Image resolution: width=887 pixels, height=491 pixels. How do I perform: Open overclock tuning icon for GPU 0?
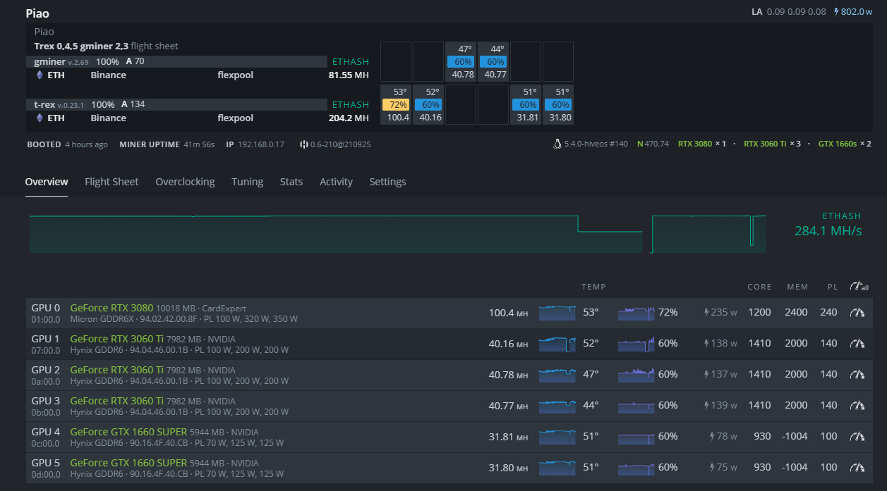[857, 313]
